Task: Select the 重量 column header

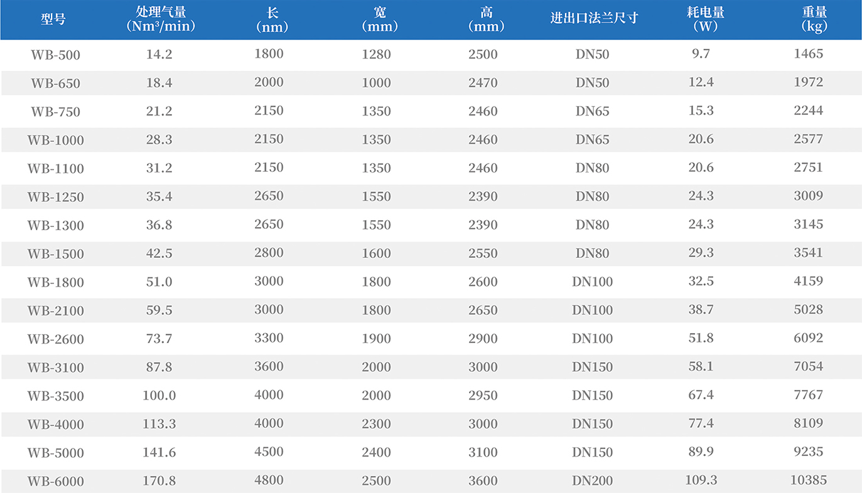Action: pos(814,19)
